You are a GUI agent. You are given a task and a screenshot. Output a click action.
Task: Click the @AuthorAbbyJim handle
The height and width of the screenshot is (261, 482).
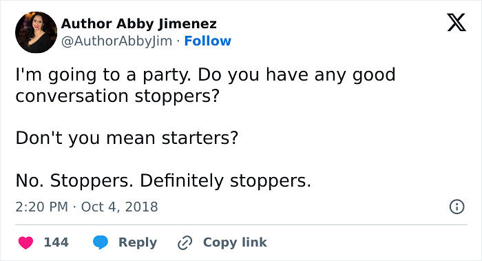117,41
